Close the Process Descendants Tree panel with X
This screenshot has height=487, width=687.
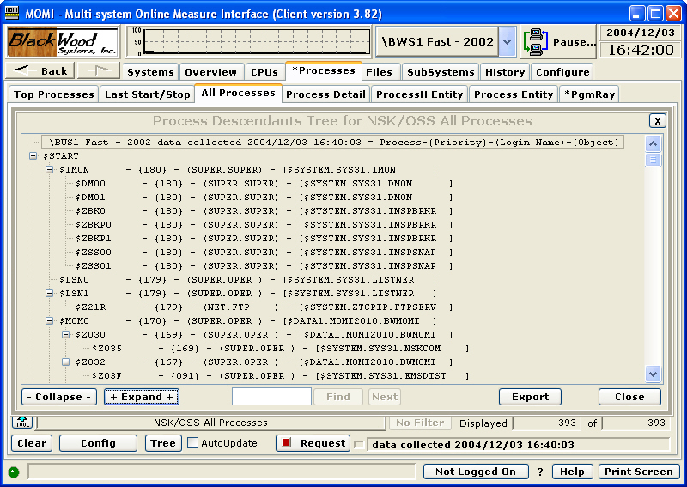(x=657, y=121)
